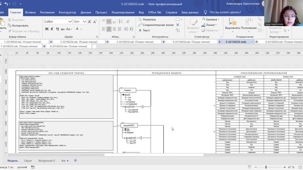
Task: Click the connection point X tool
Action: (178, 25)
